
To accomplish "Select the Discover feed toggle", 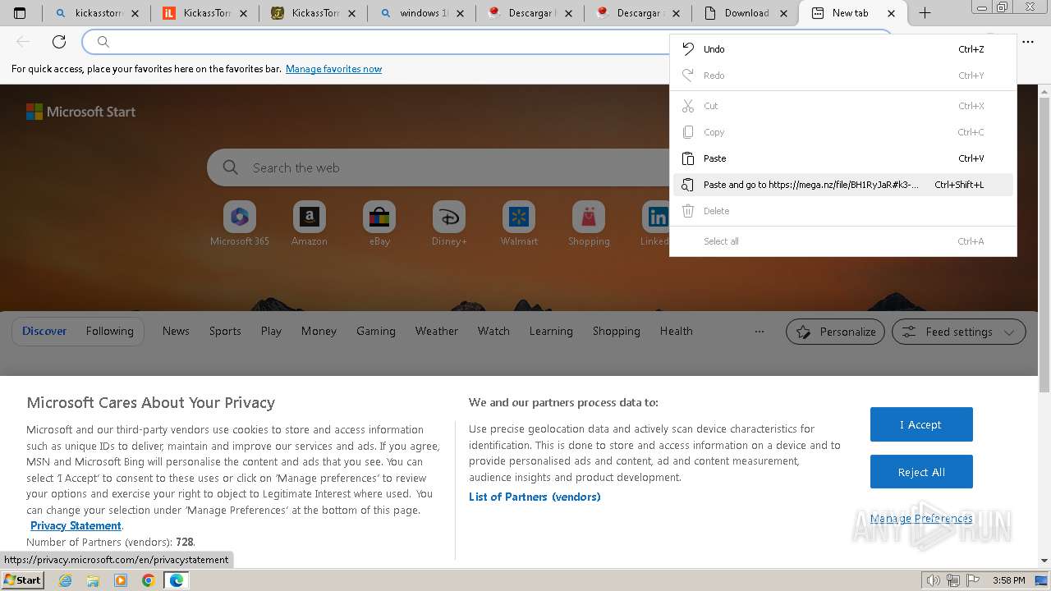I will (44, 332).
